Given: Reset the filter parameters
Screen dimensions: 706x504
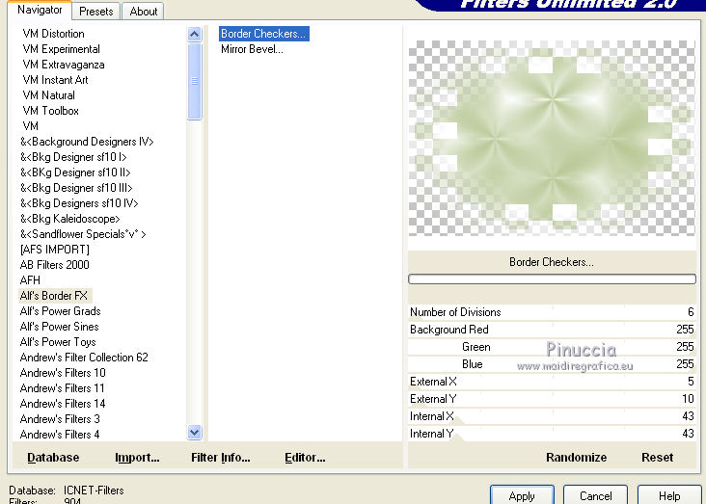Looking at the screenshot, I should (x=657, y=457).
